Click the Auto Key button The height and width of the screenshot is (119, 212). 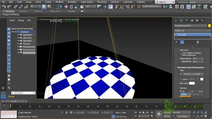167,112
